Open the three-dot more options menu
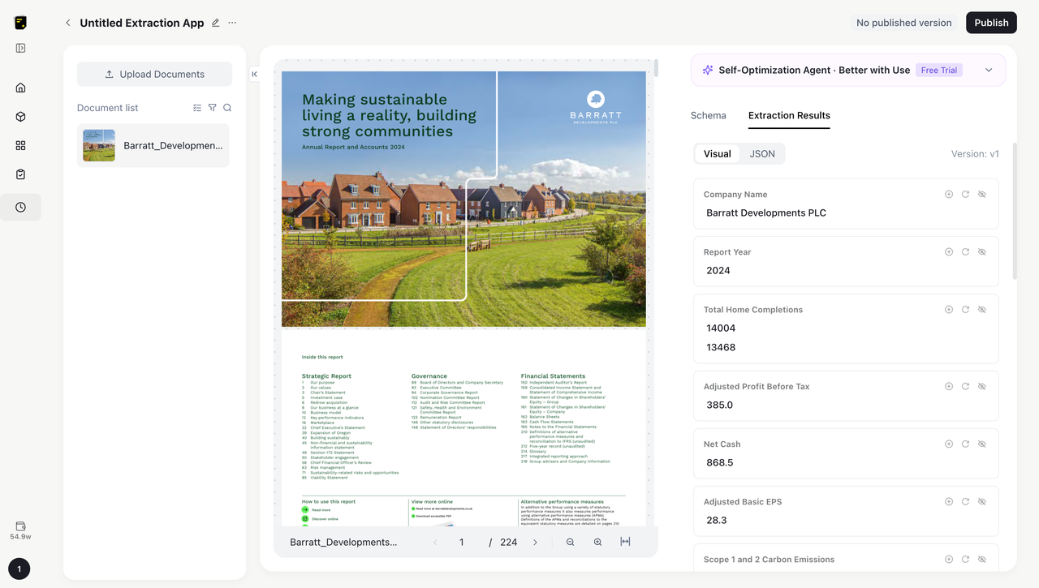The height and width of the screenshot is (588, 1039). [233, 23]
